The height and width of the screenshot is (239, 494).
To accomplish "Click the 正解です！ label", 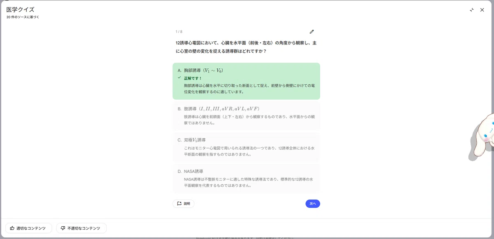I will (193, 78).
